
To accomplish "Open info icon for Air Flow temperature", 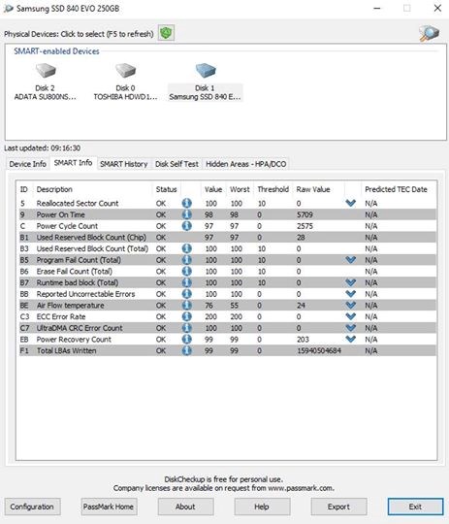I will pyautogui.click(x=187, y=305).
